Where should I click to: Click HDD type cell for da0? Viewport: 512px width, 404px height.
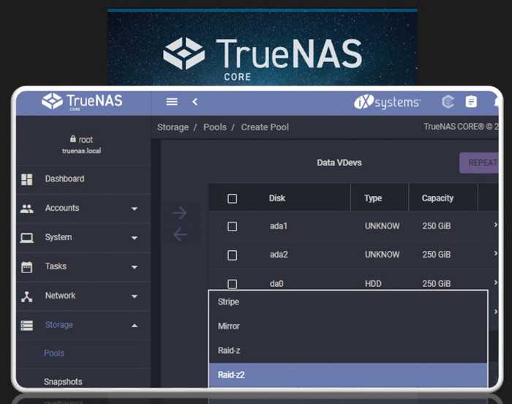coord(373,283)
